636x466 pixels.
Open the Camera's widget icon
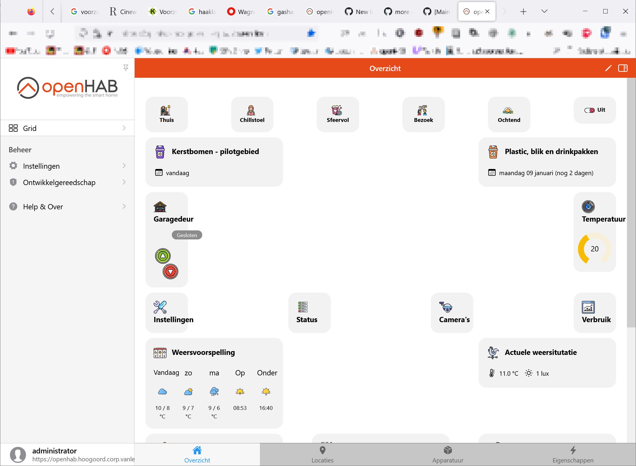(x=446, y=307)
